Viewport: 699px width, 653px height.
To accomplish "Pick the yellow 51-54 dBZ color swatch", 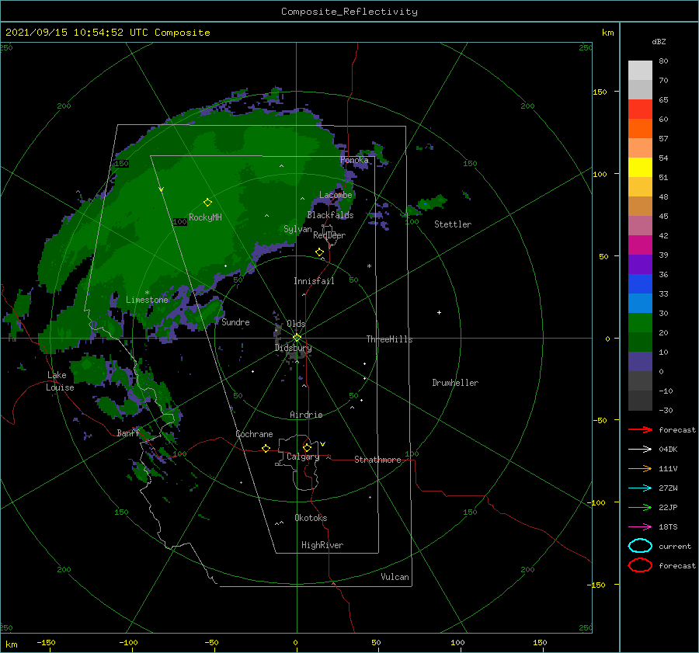I will point(640,167).
